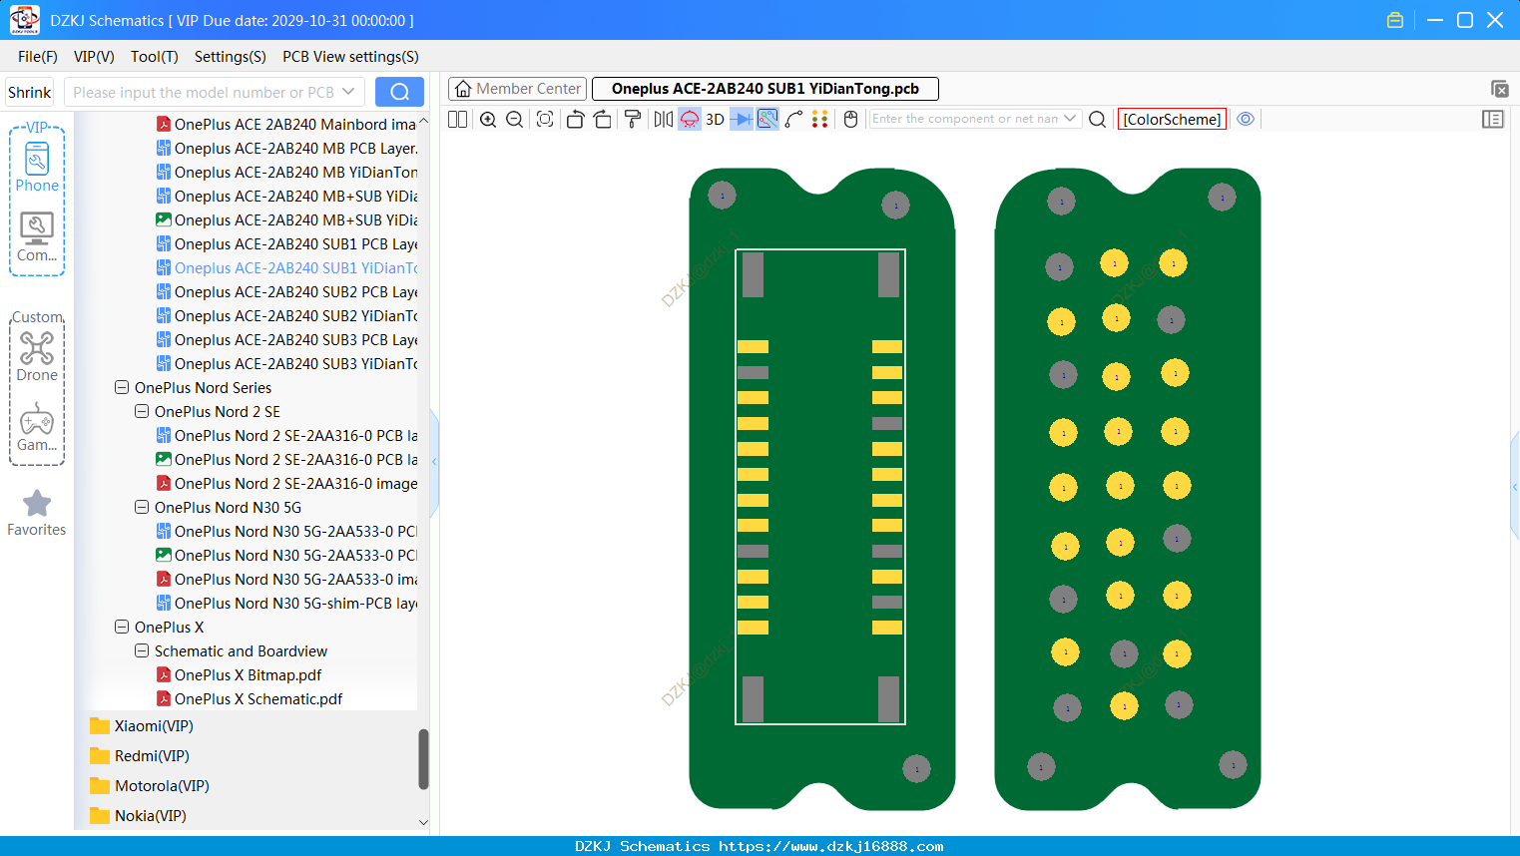
Task: Switch to 3D board view
Action: click(x=715, y=119)
